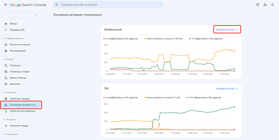The width and height of the screenshot is (279, 140).
Task: Click the Страницы pages icon
Action: (6, 65)
